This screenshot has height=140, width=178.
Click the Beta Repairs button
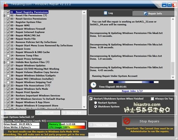(x=103, y=135)
